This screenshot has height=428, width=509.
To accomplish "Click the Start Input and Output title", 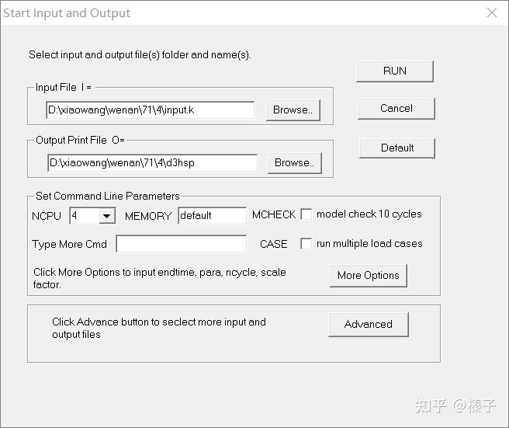I will coord(67,13).
